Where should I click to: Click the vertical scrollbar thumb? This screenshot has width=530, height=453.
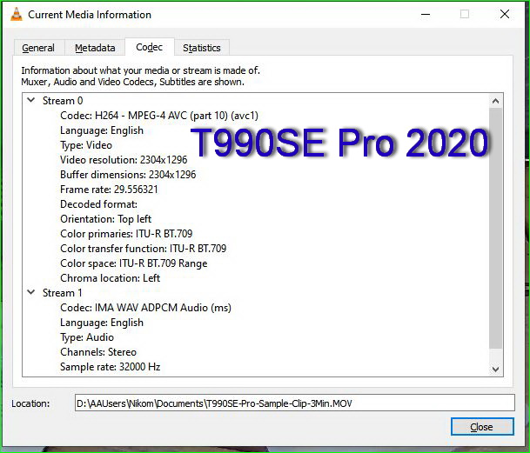coord(495,228)
